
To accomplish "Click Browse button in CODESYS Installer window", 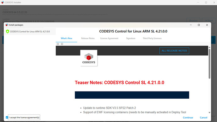I will 193,20.
